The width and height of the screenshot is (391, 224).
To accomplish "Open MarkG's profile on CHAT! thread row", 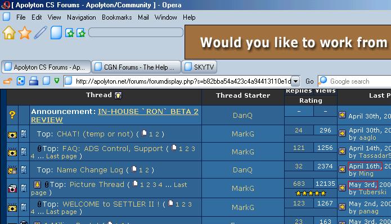I will [243, 134].
